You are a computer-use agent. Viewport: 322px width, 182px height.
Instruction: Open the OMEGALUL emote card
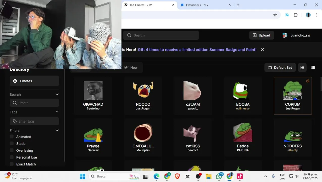(x=143, y=138)
